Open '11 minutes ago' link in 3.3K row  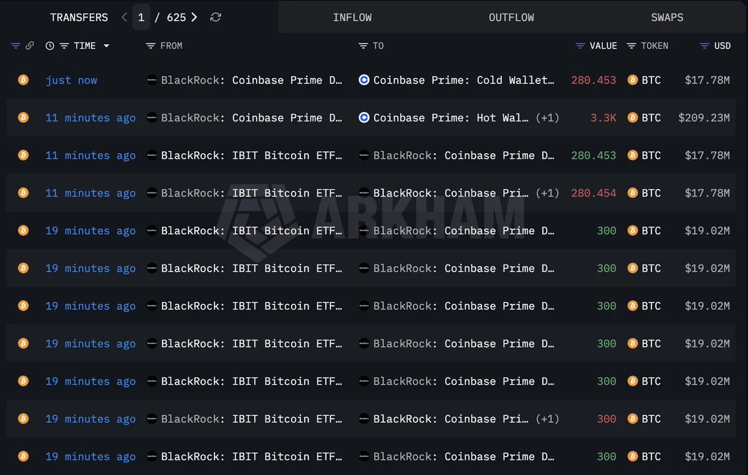click(x=90, y=118)
